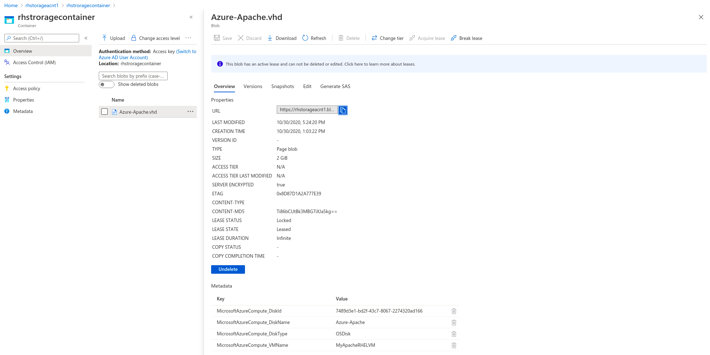The height and width of the screenshot is (355, 710).
Task: Delete the MicrosoftAzureCompute_DiskId metadata row
Action: 454,311
